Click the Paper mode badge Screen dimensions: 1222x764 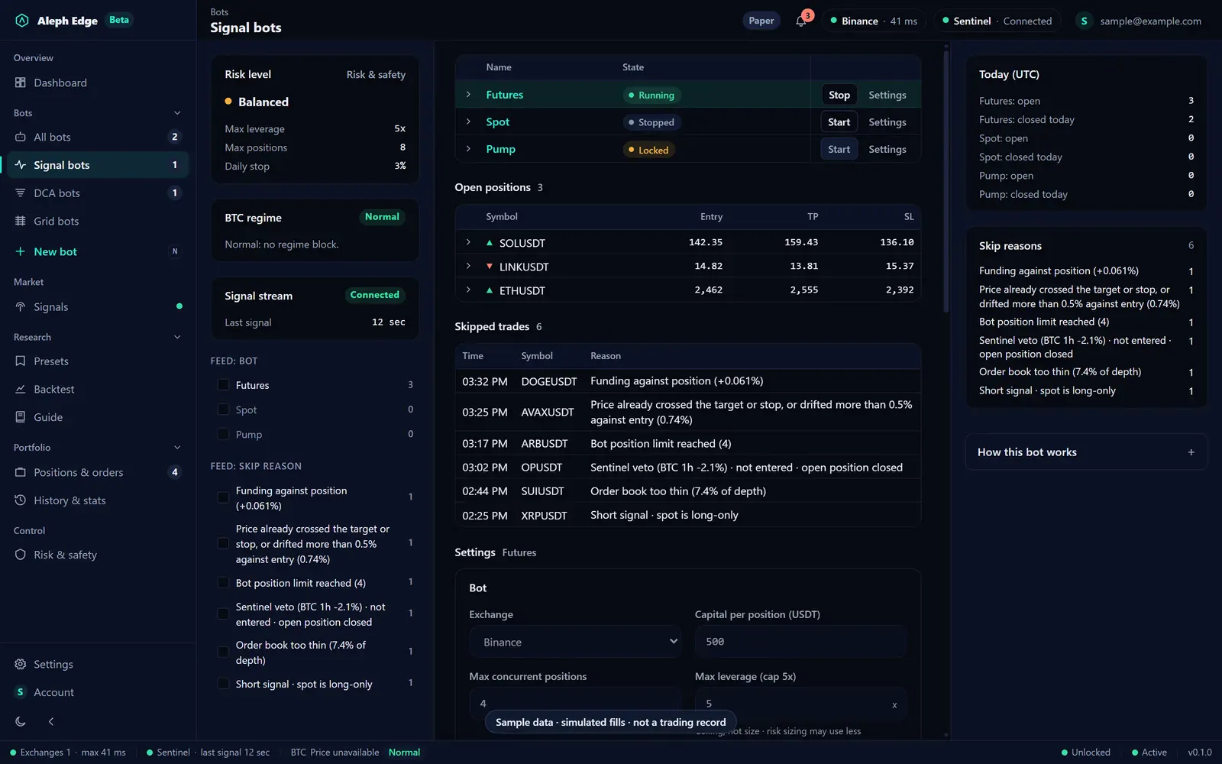pyautogui.click(x=761, y=21)
